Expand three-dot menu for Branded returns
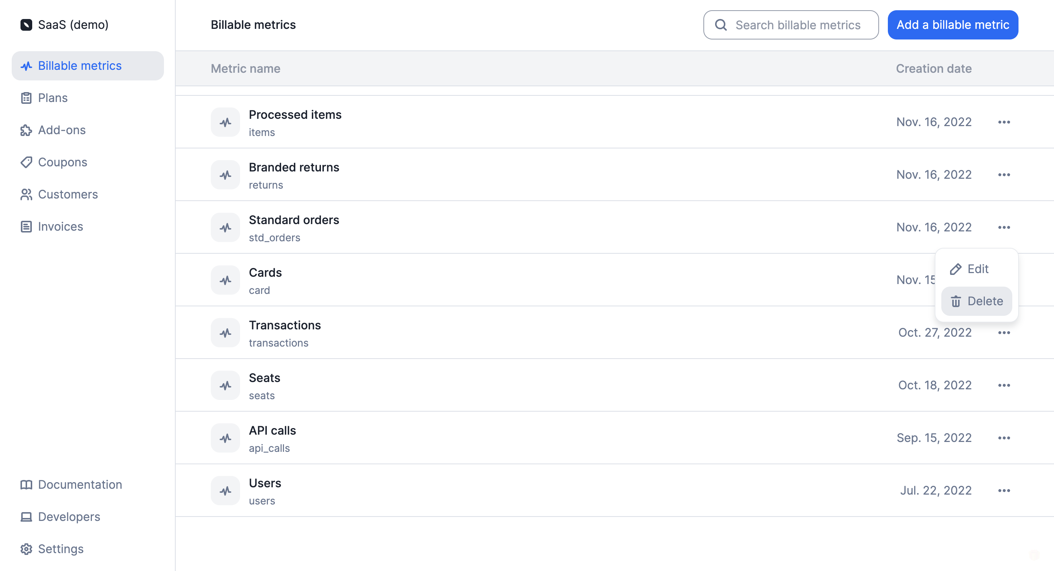Image resolution: width=1054 pixels, height=571 pixels. 1004,175
